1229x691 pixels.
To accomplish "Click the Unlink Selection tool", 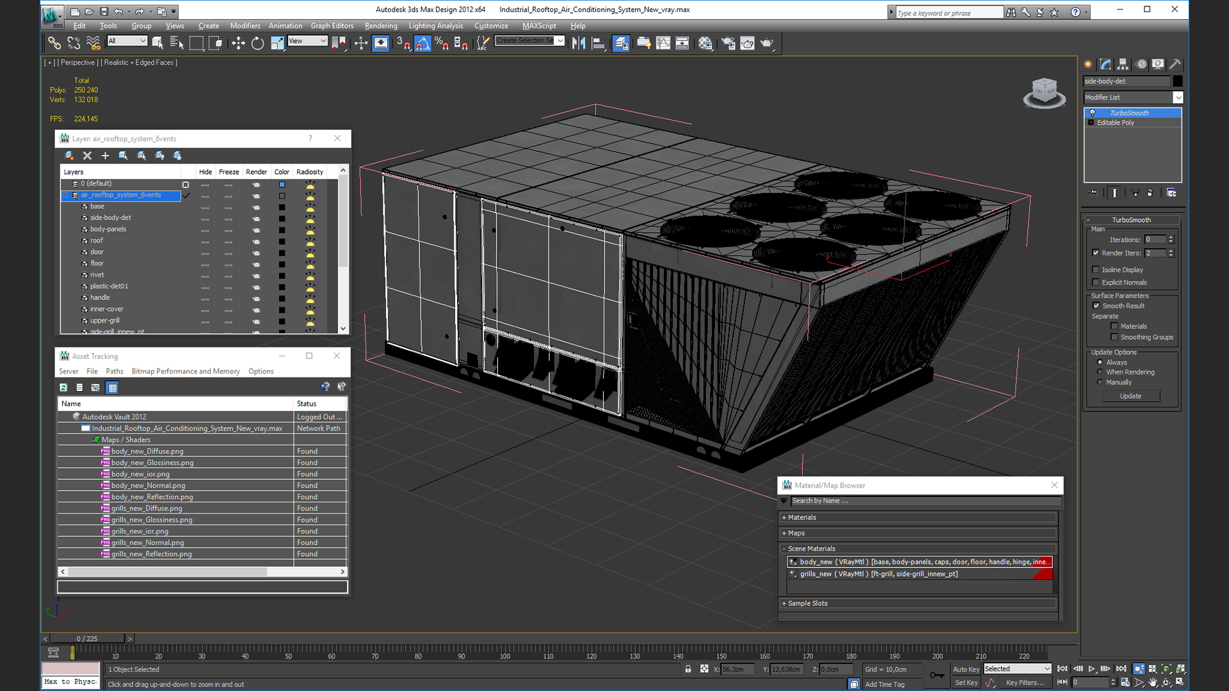I will 74,43.
